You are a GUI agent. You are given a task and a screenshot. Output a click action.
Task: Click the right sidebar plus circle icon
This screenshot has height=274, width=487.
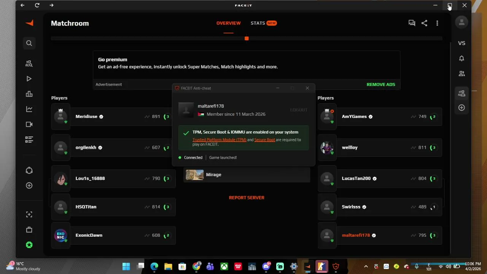click(x=462, y=108)
